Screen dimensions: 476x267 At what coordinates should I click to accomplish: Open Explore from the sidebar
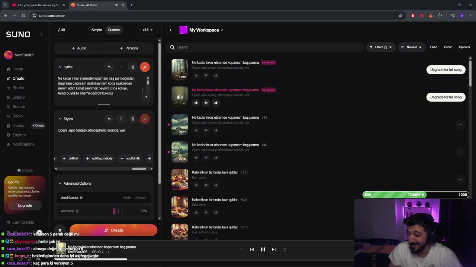click(19, 135)
